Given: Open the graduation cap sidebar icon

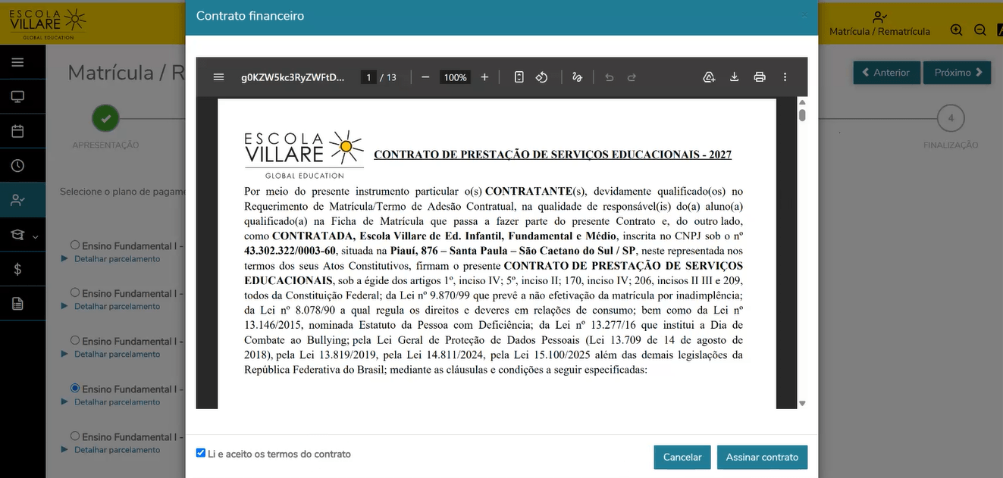Looking at the screenshot, I should click(17, 235).
